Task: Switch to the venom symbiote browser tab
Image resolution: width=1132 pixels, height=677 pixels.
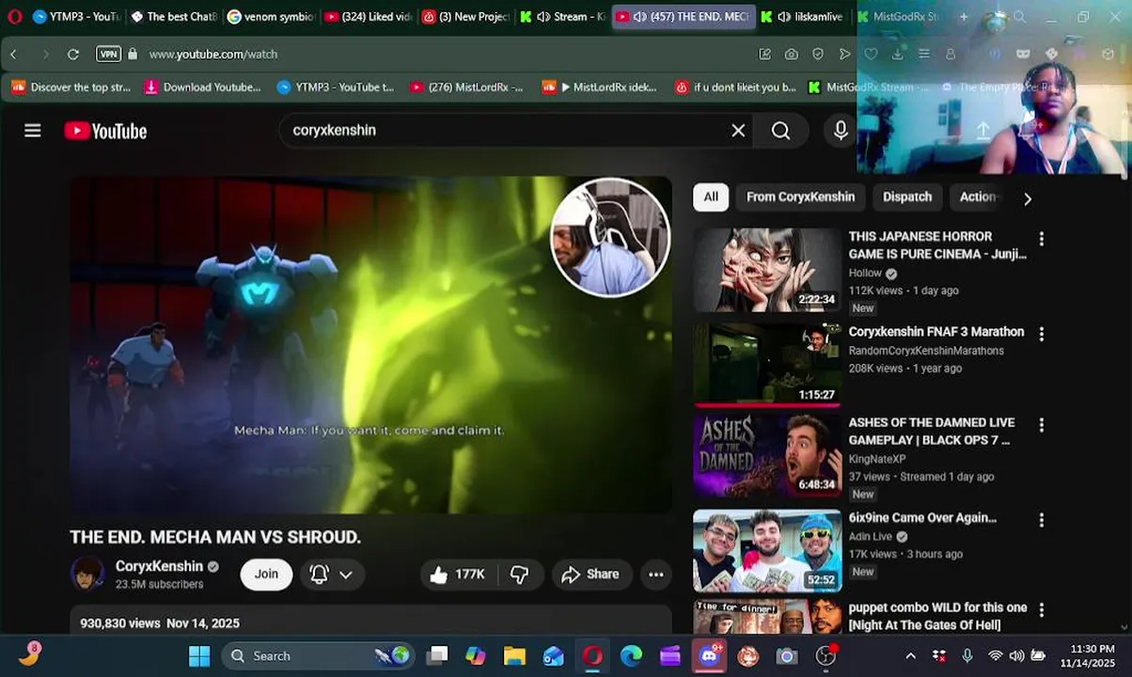Action: (271, 16)
